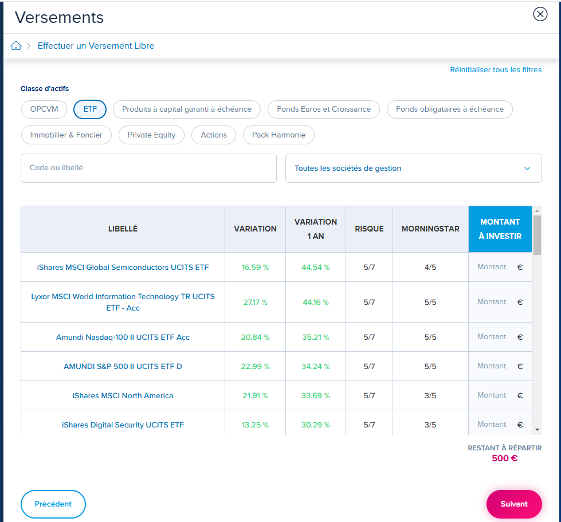The width and height of the screenshot is (561, 522).
Task: Click 30.29 % one-year variation value
Action: [x=316, y=425]
